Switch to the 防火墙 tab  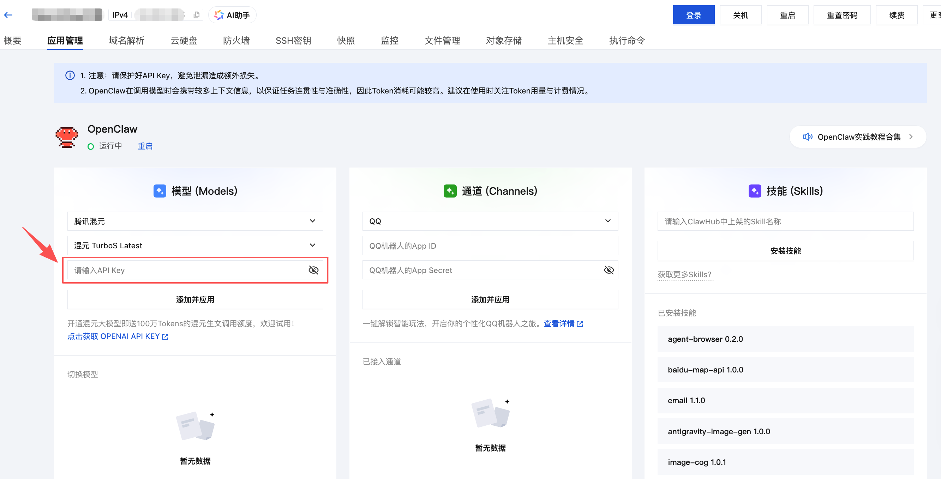236,41
